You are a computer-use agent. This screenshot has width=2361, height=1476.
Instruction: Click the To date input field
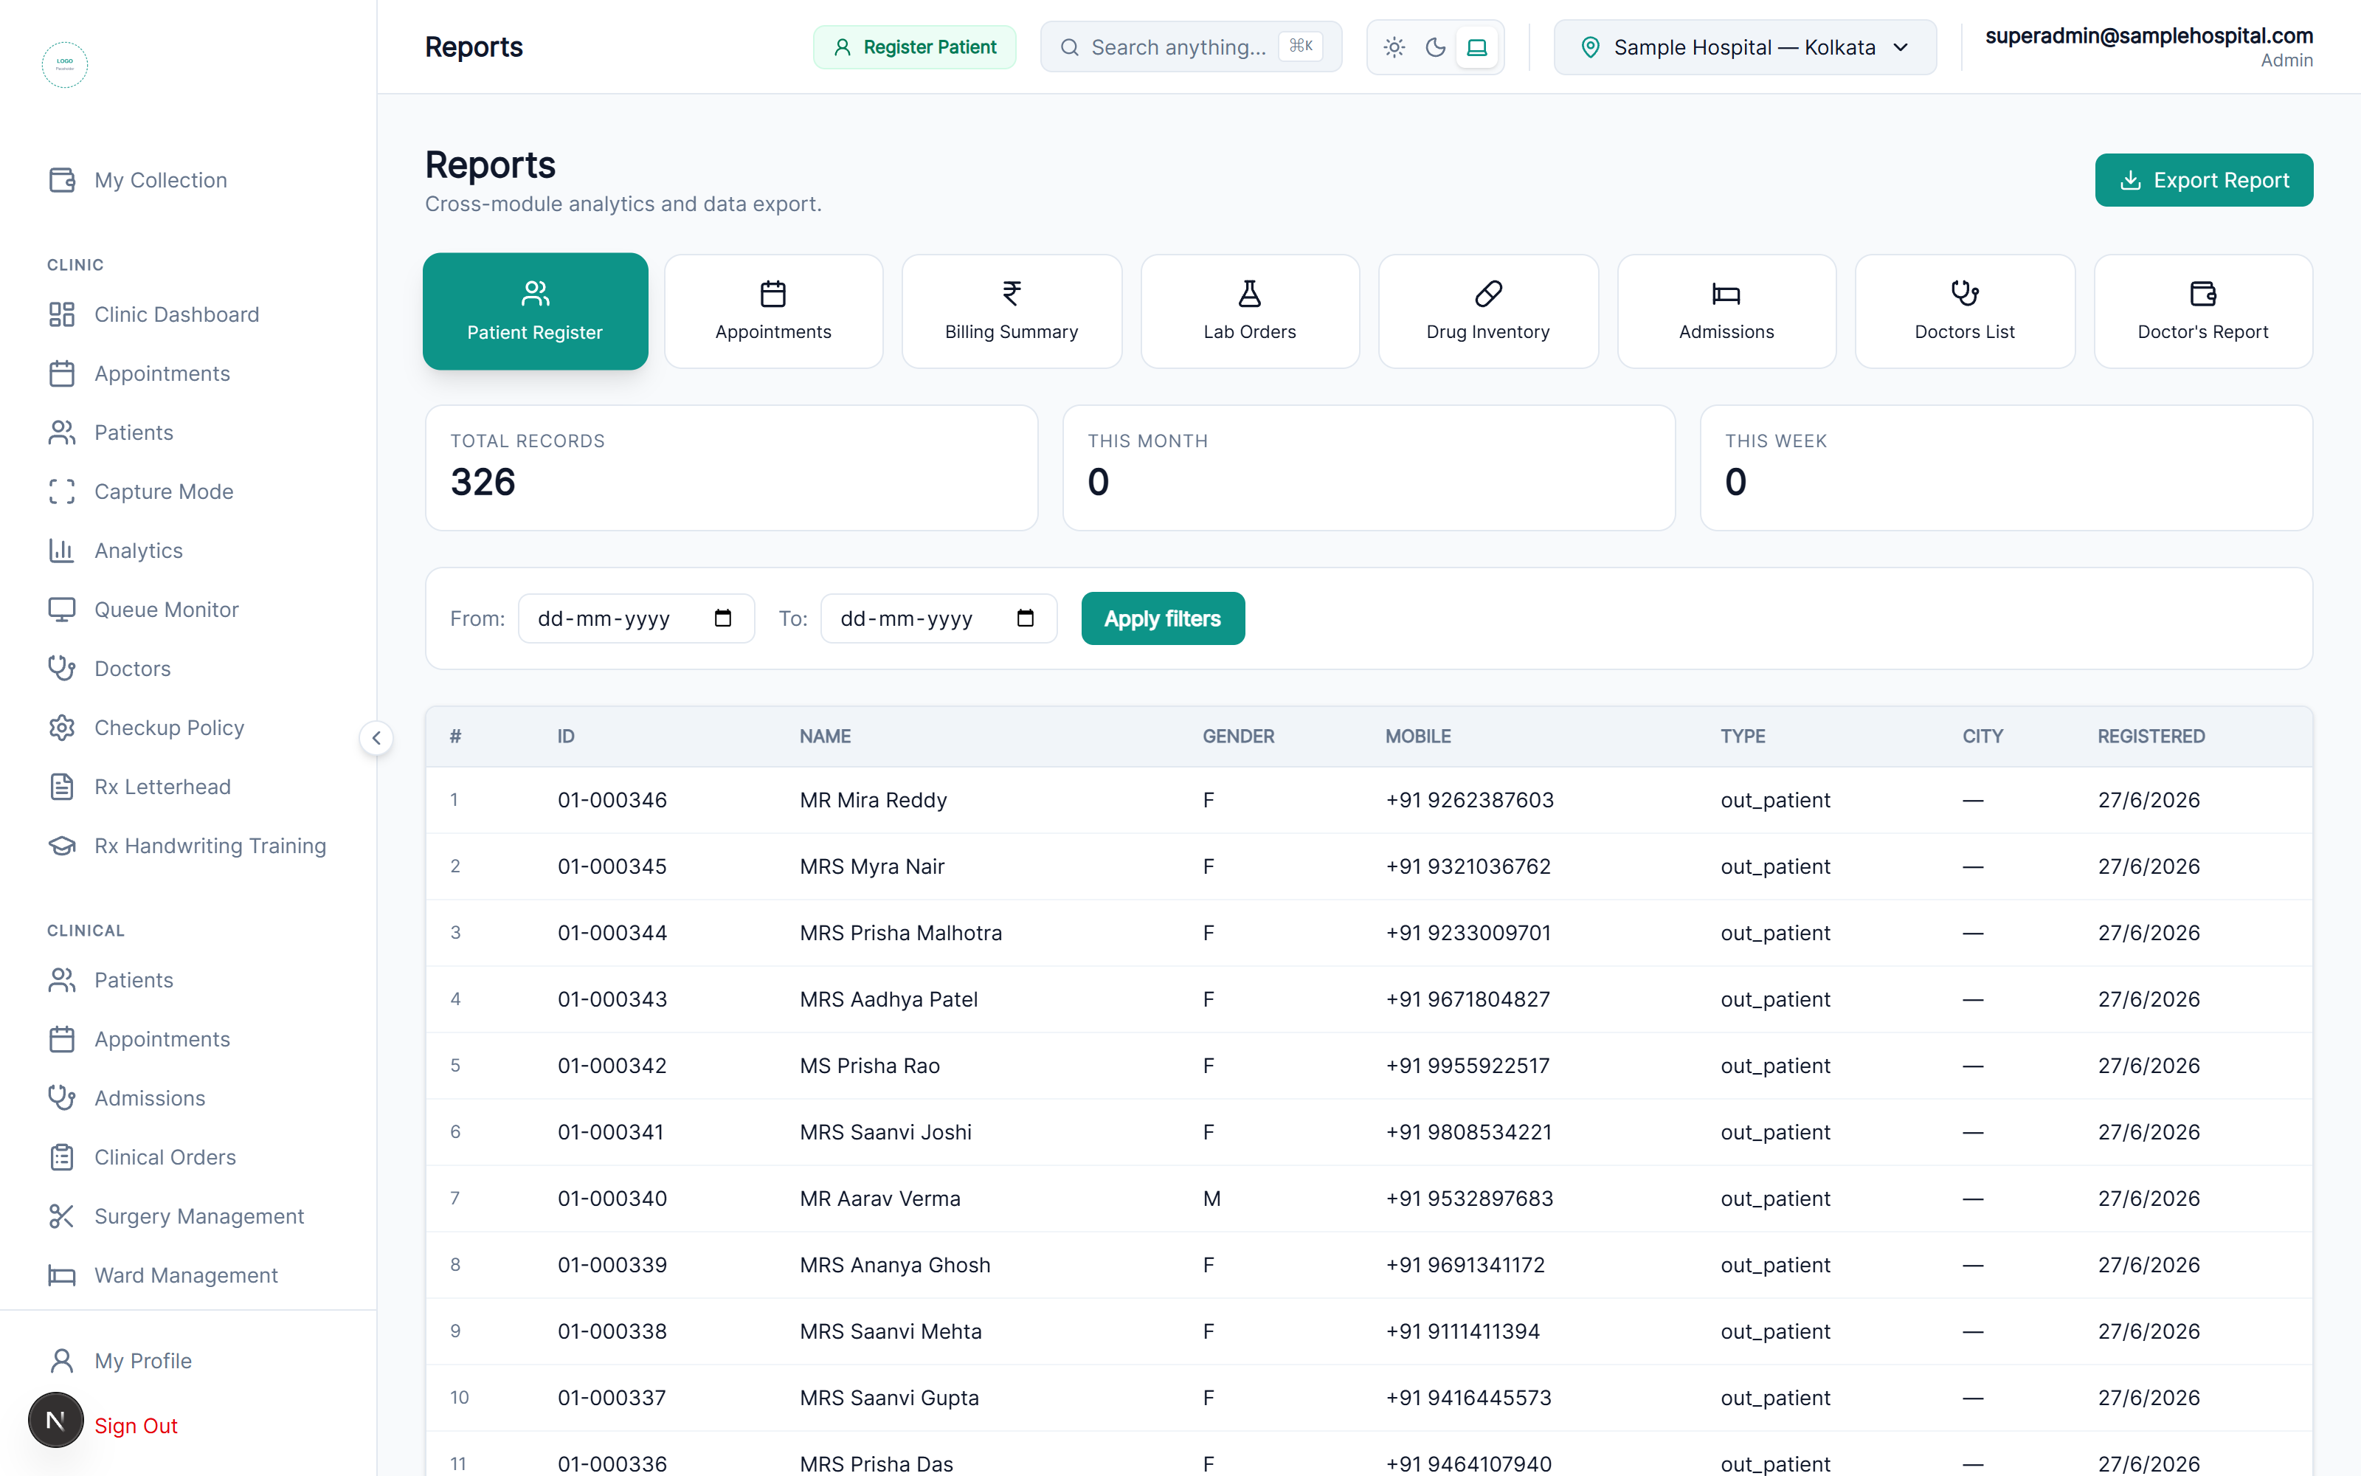tap(938, 618)
